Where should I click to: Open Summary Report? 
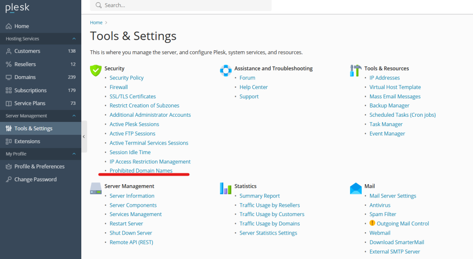[260, 196]
